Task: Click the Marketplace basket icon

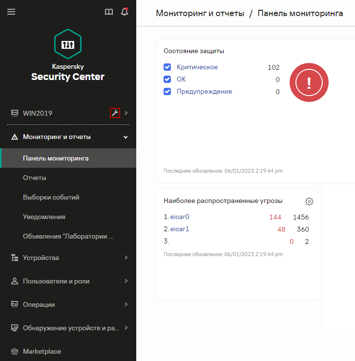Action: click(15, 351)
